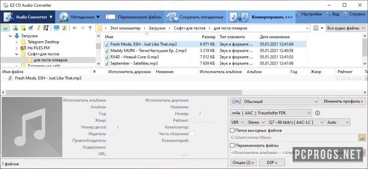Expand the address path dropdown arrow
Screen dimensions: 368x169
pos(307,28)
